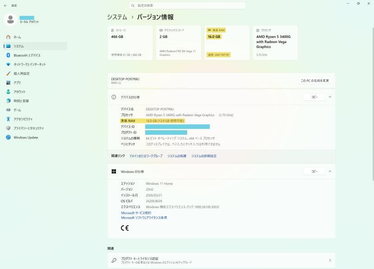Open Bluetooth とデバイス settings

tap(36, 55)
